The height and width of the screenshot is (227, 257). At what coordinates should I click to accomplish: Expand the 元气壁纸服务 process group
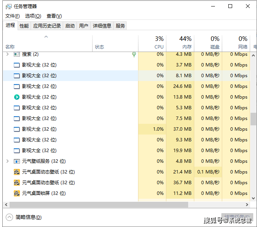(x=8, y=161)
